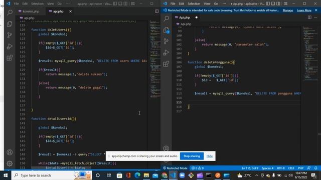
Task: Open Extensions view in right window
Action: point(166,64)
